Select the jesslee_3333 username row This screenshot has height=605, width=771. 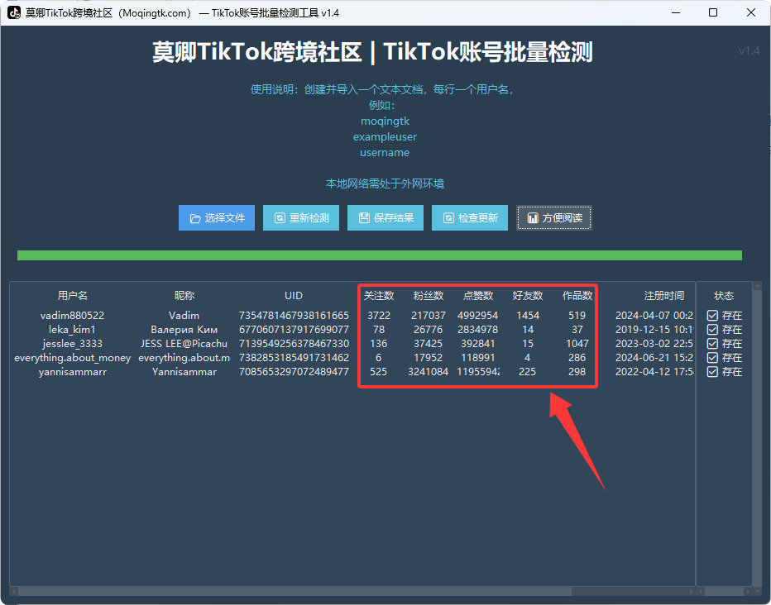coord(73,344)
